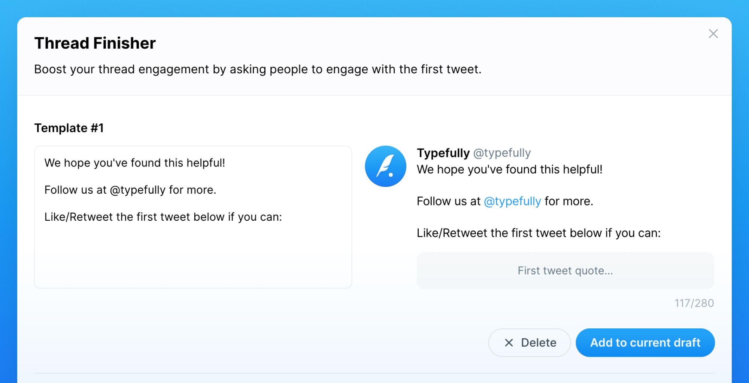This screenshot has height=383, width=749.
Task: Click 'for more.' text in tweet preview
Action: click(568, 201)
